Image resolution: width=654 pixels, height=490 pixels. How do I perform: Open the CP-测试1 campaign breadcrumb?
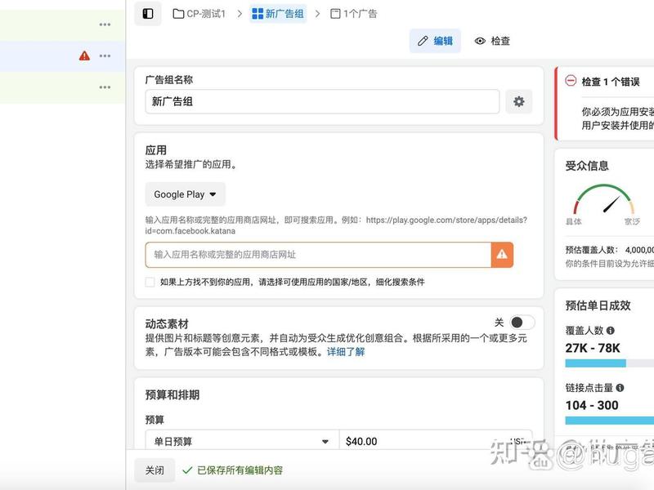pos(199,14)
